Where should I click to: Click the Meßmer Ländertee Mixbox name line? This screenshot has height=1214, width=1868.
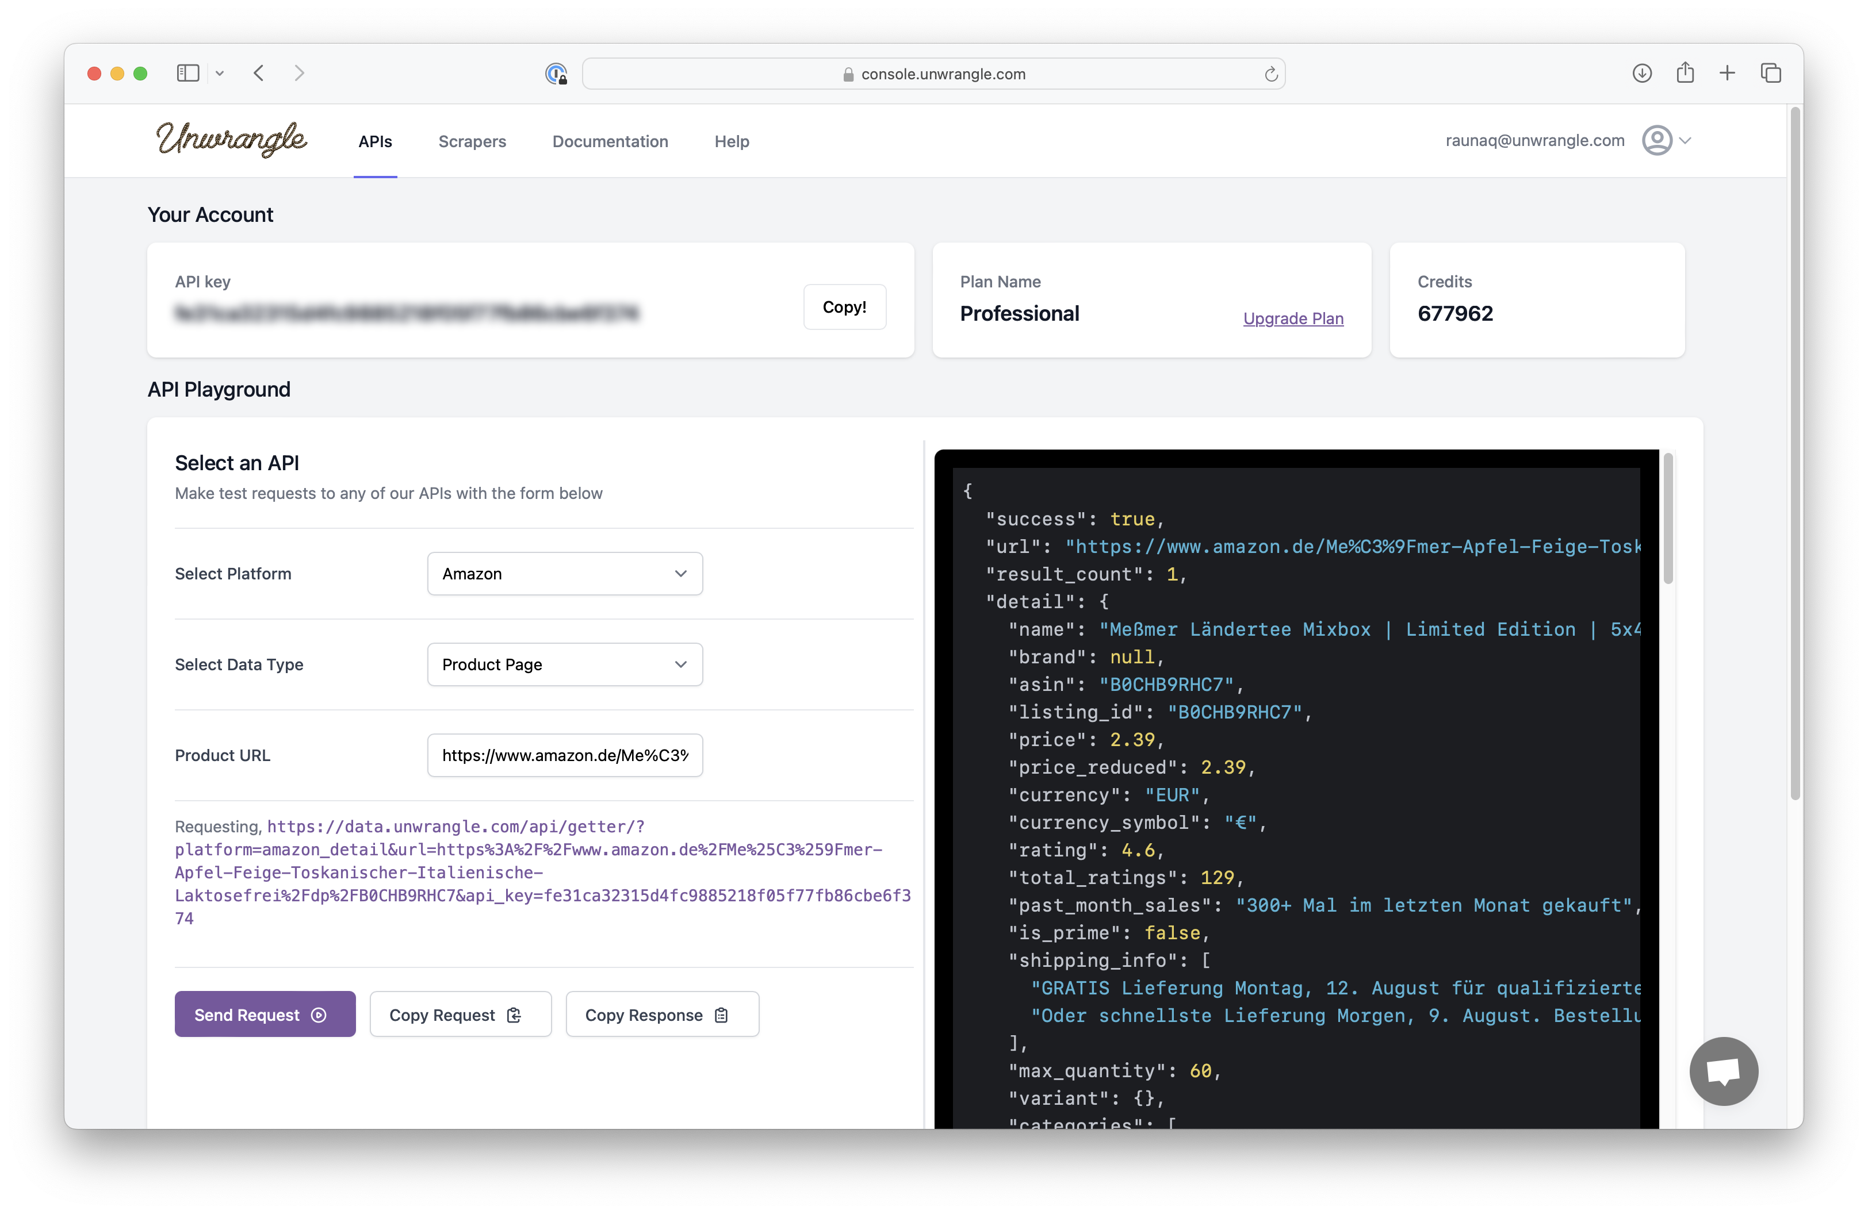point(1325,629)
